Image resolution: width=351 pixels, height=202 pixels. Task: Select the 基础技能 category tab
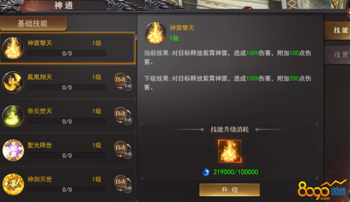[x=33, y=23]
